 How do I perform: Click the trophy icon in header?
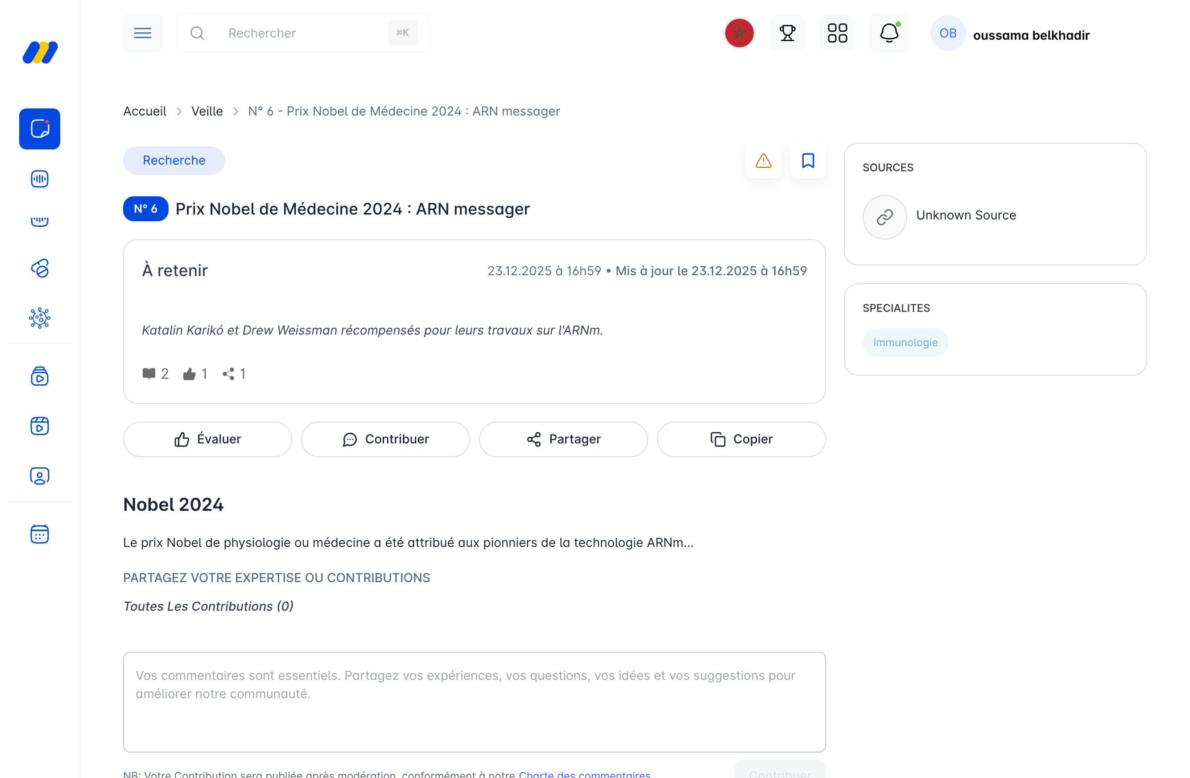(787, 33)
